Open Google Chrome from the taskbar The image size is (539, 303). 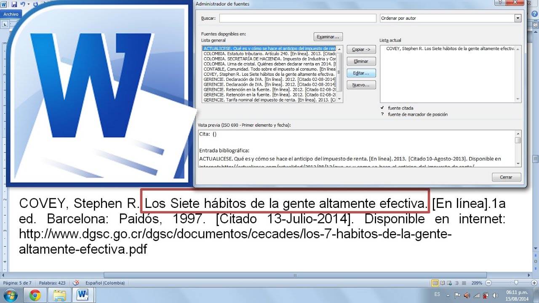pos(35,295)
